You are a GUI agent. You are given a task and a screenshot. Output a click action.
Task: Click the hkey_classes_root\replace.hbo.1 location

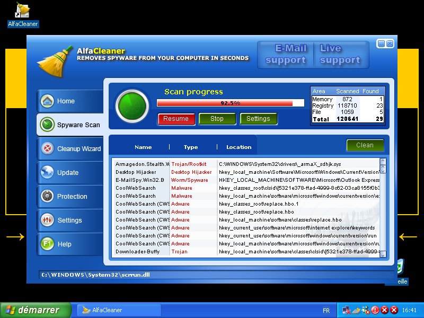259,204
